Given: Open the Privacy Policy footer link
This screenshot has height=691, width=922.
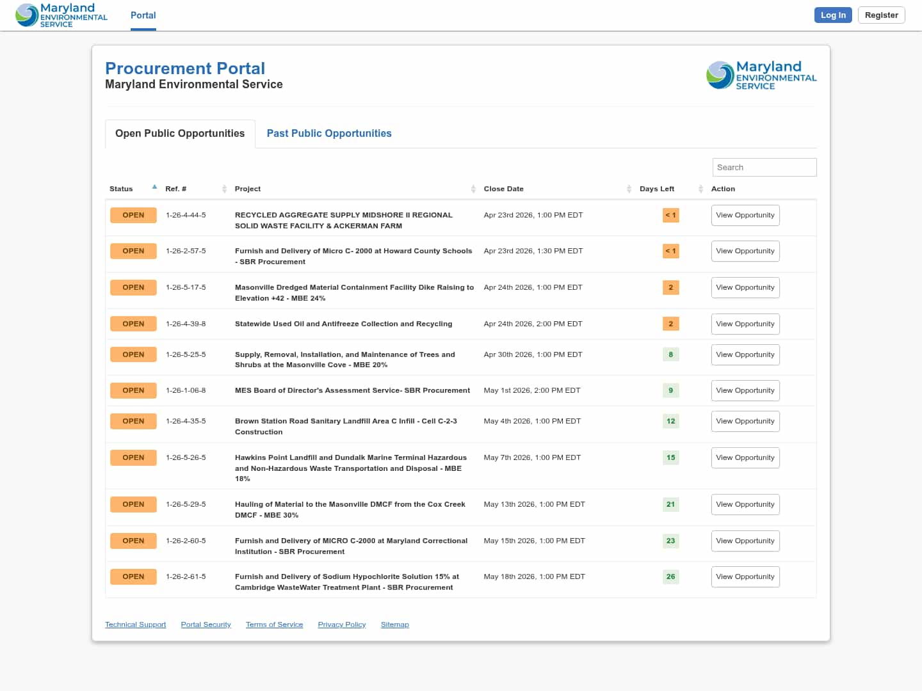Looking at the screenshot, I should click(x=341, y=624).
